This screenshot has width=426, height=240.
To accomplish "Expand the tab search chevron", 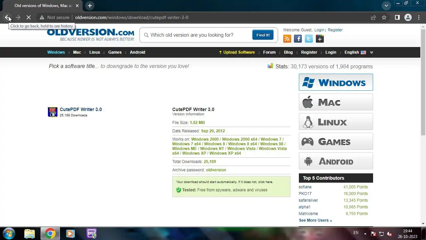I will [x=386, y=6].
